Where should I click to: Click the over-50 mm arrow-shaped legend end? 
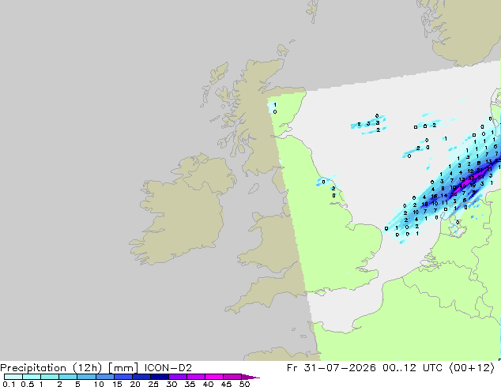pyautogui.click(x=250, y=377)
